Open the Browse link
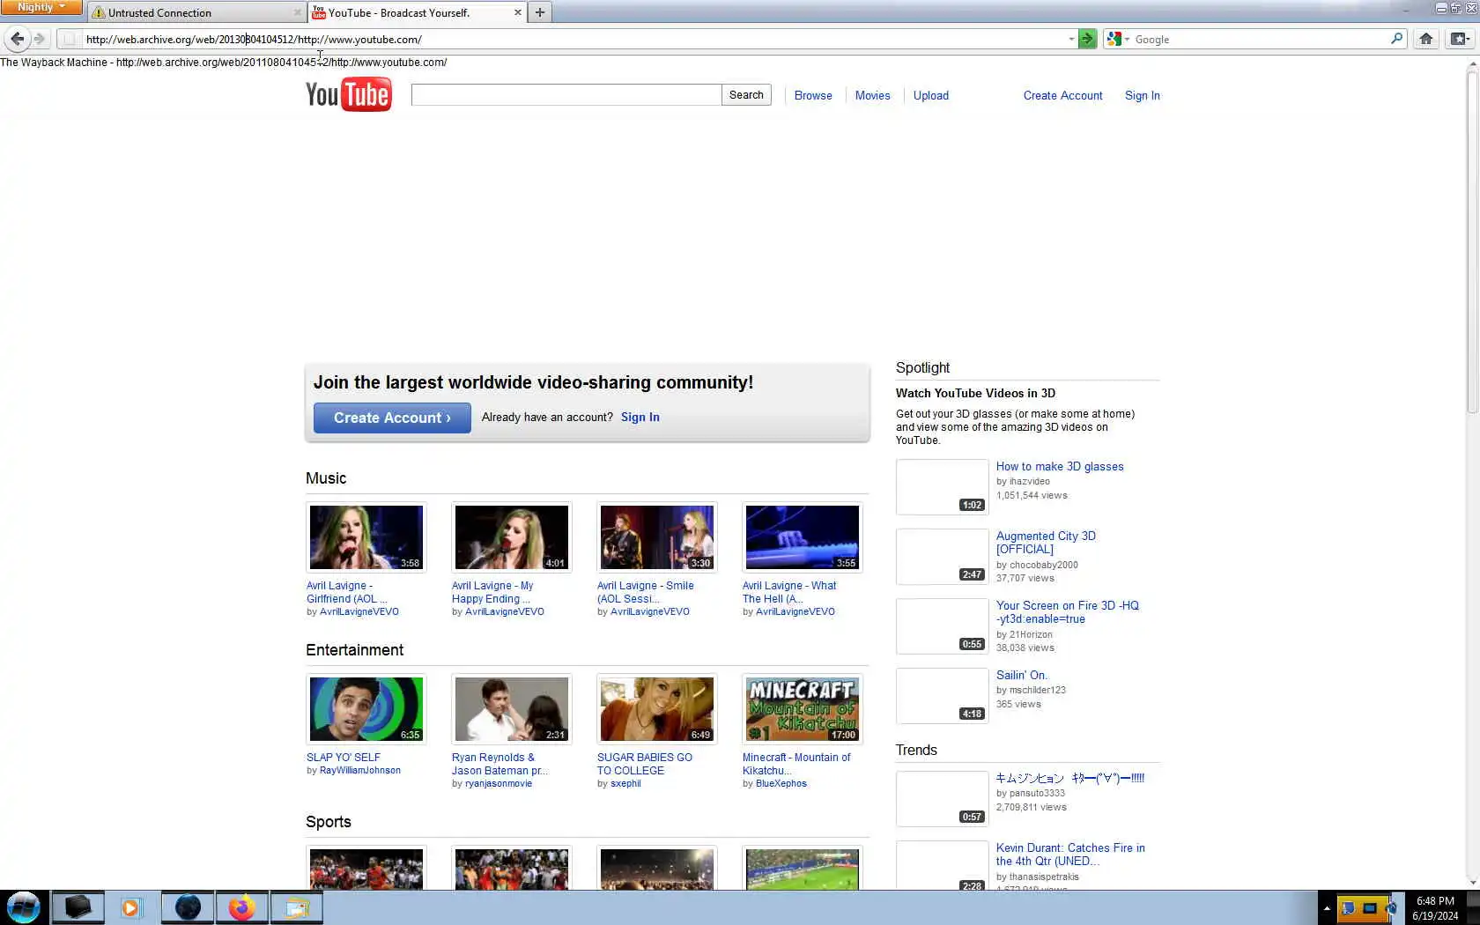1480x925 pixels. click(x=813, y=95)
